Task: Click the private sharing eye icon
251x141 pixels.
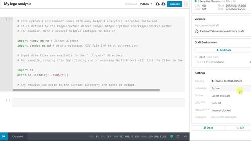Action: pos(213,81)
